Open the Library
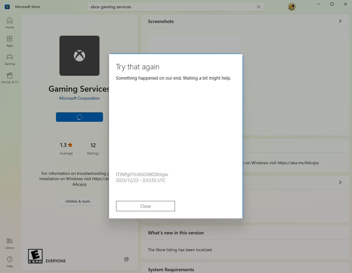 coord(10,244)
